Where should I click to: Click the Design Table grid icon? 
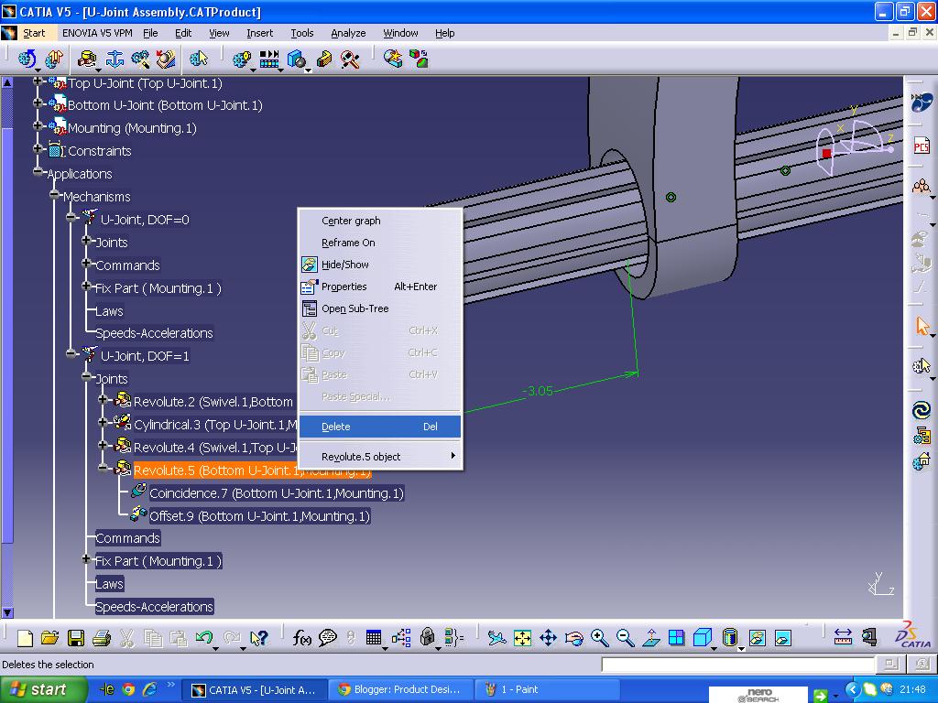374,638
